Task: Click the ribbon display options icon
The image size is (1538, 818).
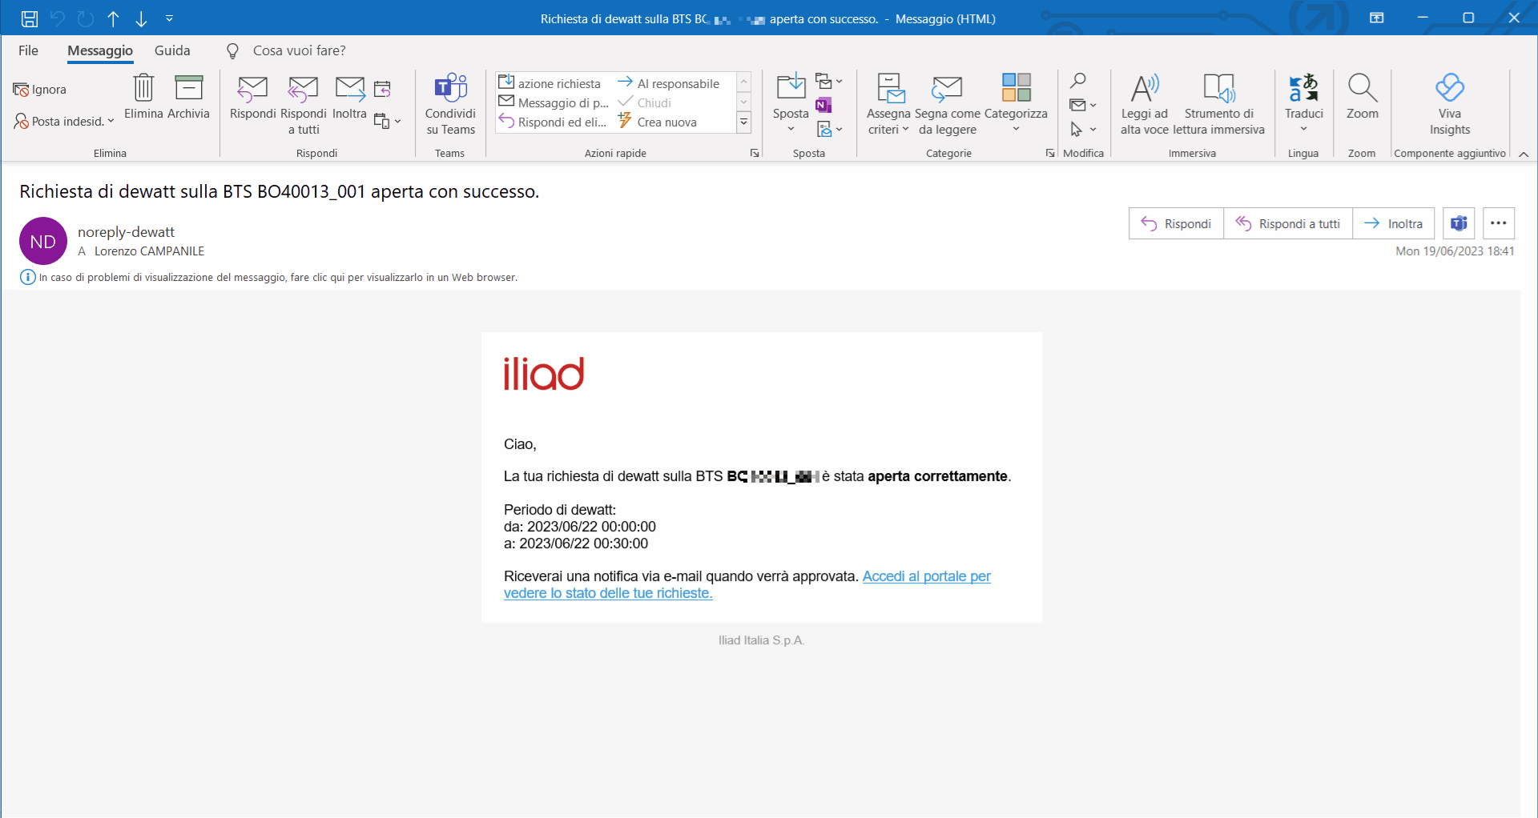Action: [1377, 18]
